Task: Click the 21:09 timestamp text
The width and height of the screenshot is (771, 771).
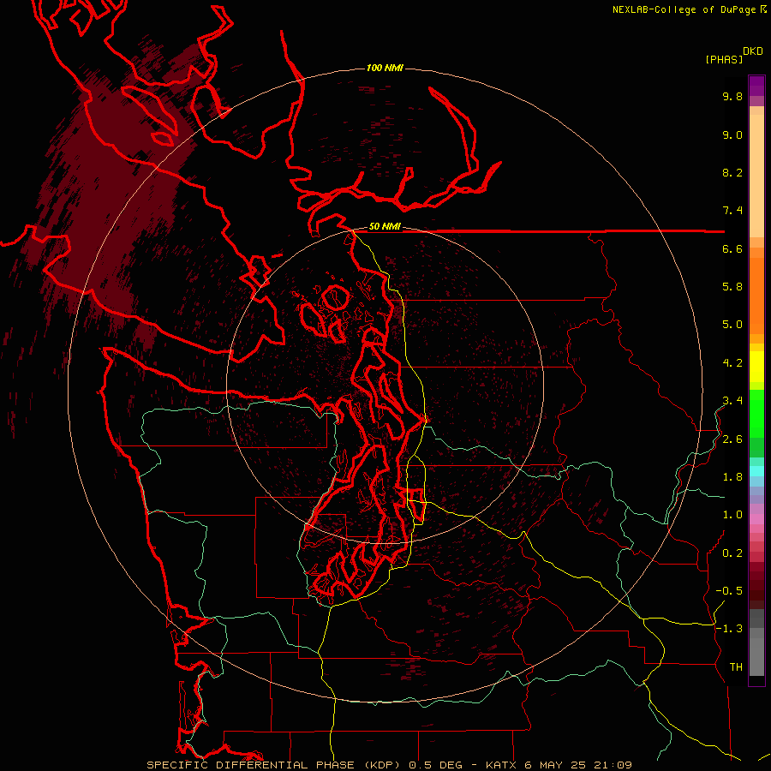Action: 613,765
